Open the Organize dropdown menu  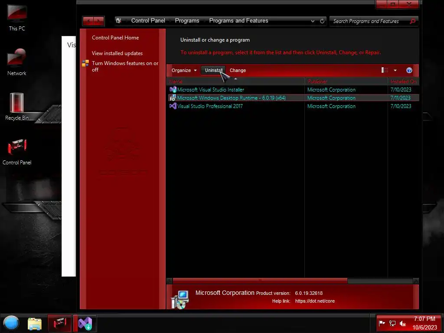(184, 70)
